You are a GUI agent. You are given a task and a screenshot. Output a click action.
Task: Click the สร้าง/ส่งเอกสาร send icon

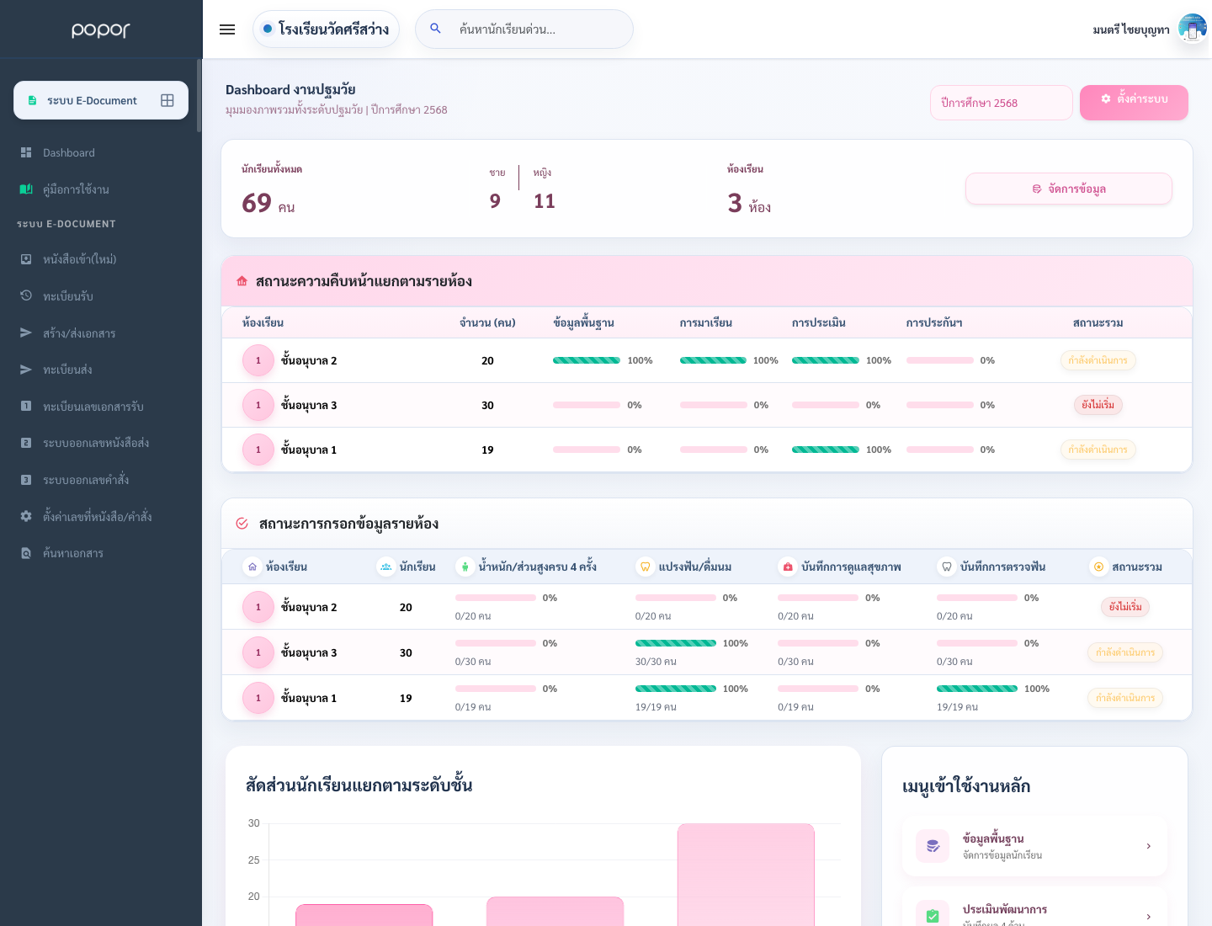click(x=26, y=333)
